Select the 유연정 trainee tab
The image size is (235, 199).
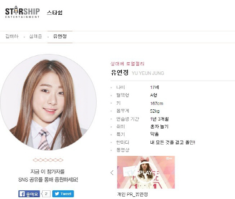(60, 36)
